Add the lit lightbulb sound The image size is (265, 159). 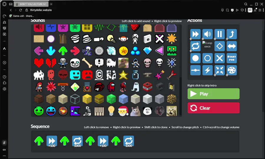pos(111,111)
